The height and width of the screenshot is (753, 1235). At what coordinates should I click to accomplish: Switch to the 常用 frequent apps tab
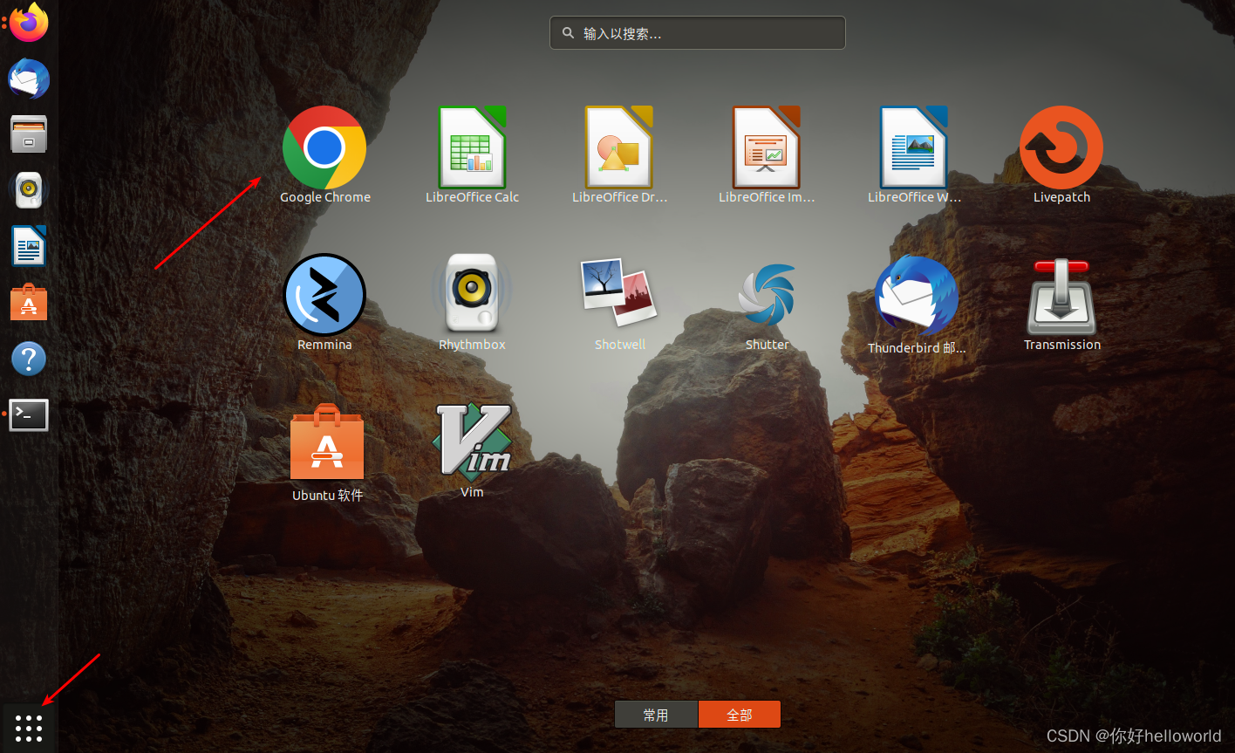[x=656, y=715]
